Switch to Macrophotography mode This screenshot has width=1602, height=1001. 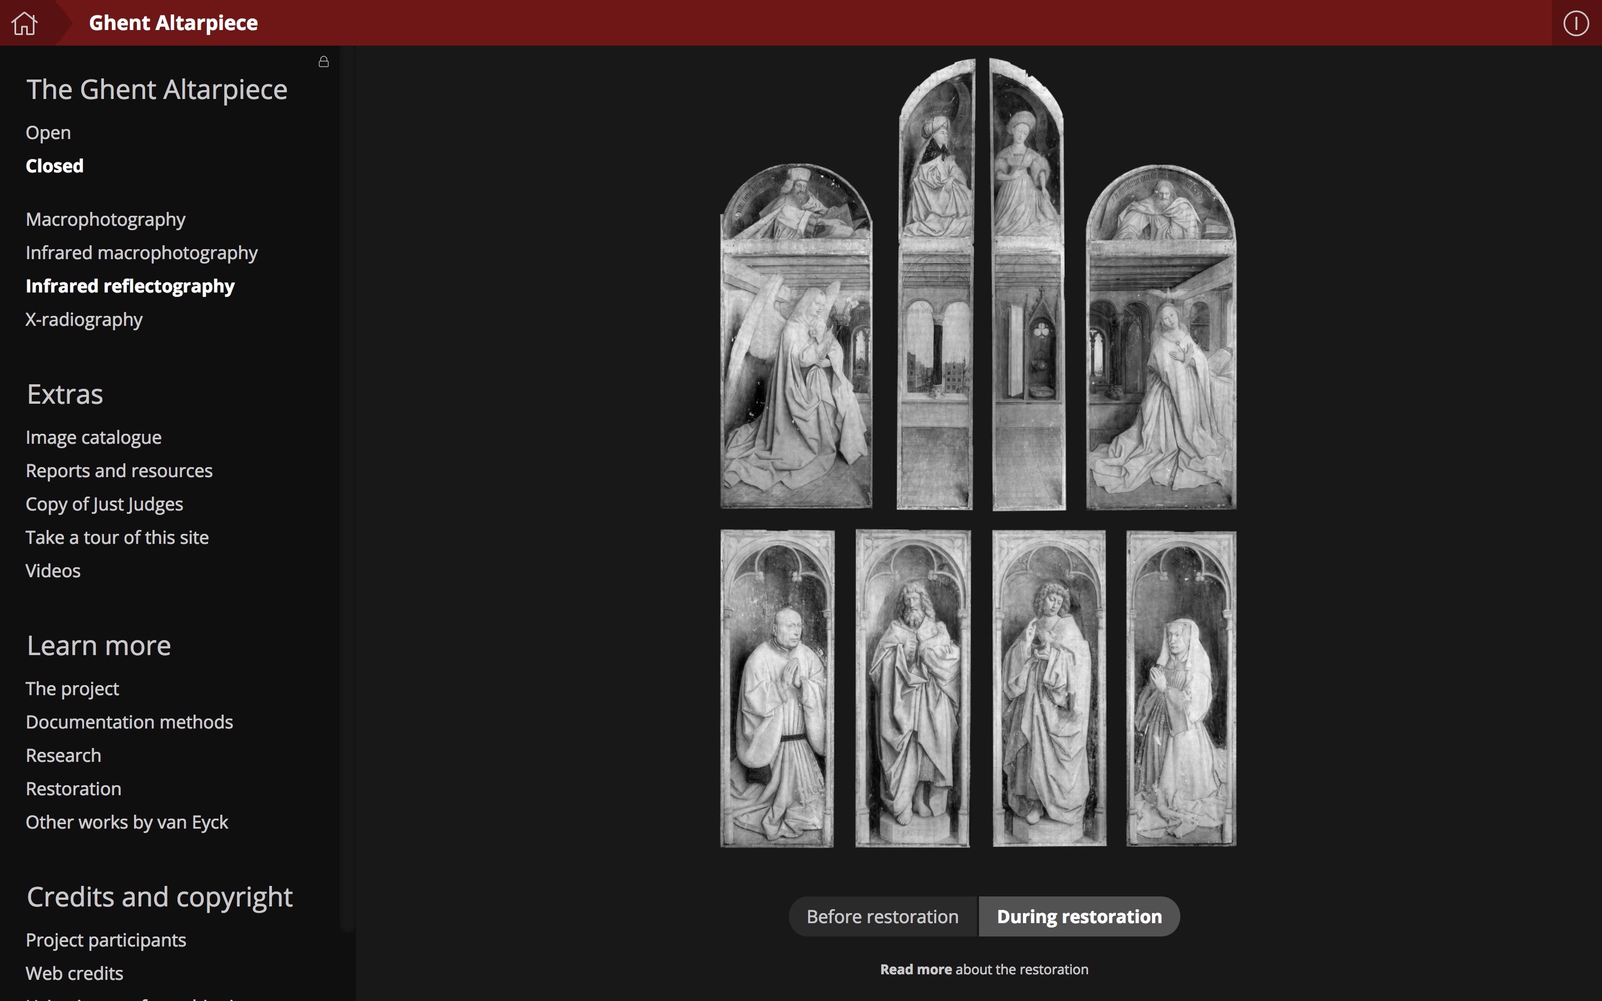coord(105,219)
